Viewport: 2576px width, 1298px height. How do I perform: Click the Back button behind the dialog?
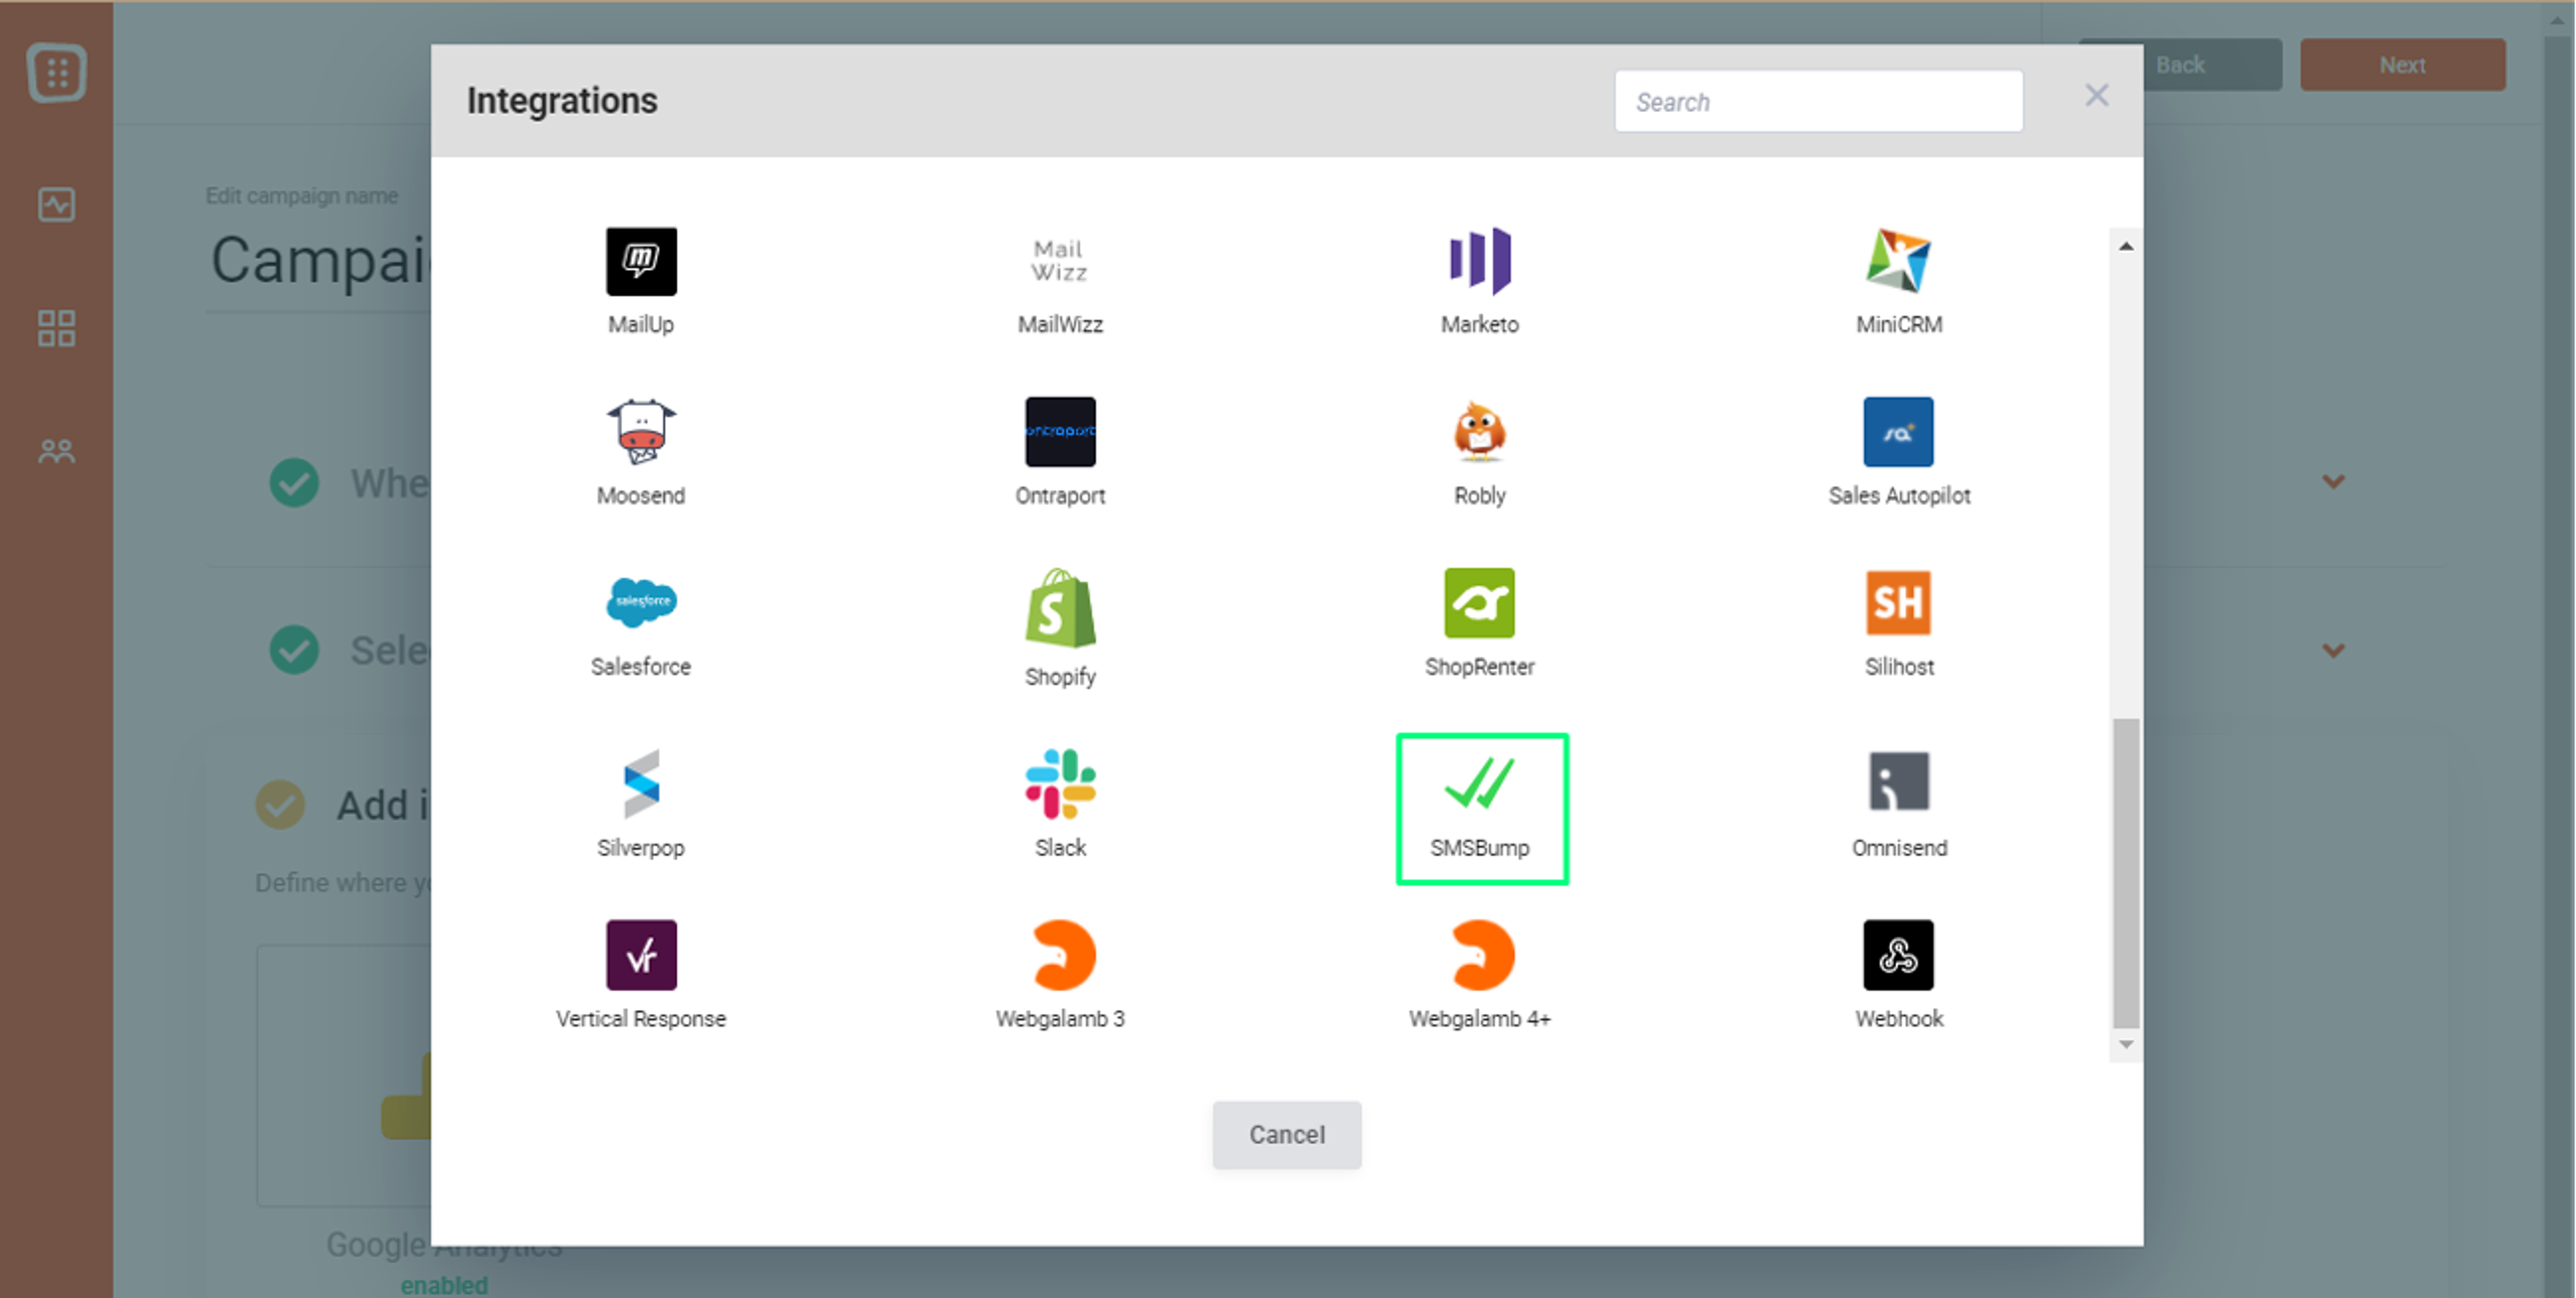point(2180,65)
